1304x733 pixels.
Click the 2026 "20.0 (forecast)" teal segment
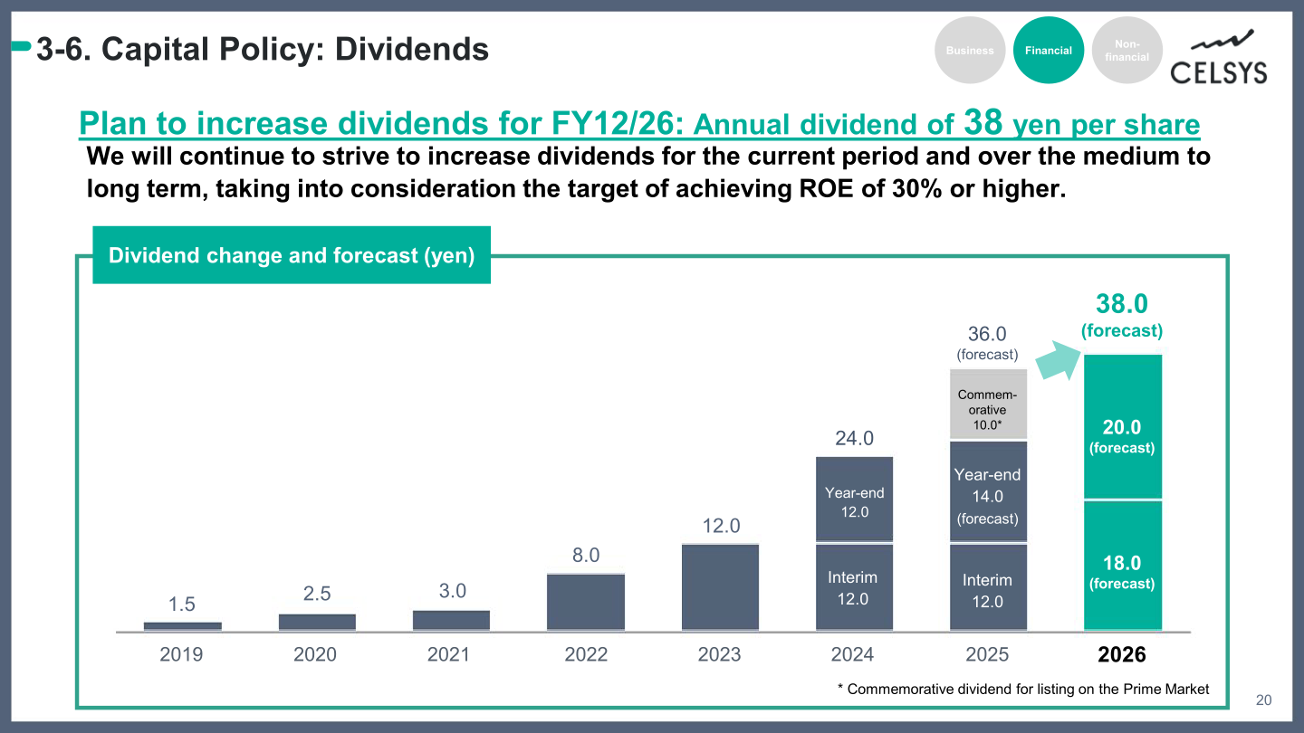coord(1122,426)
